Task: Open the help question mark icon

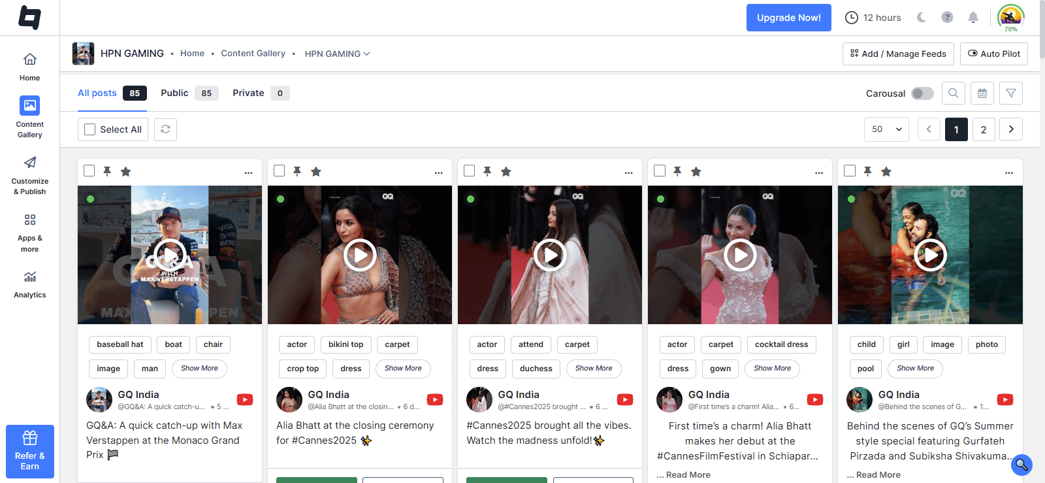Action: (x=947, y=18)
